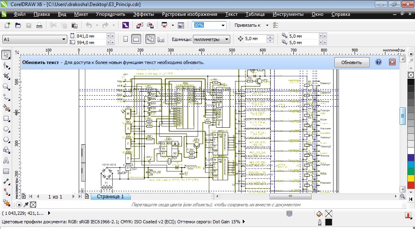Click the vertical scrollbar thumb
The image size is (415, 229).
pos(402,116)
